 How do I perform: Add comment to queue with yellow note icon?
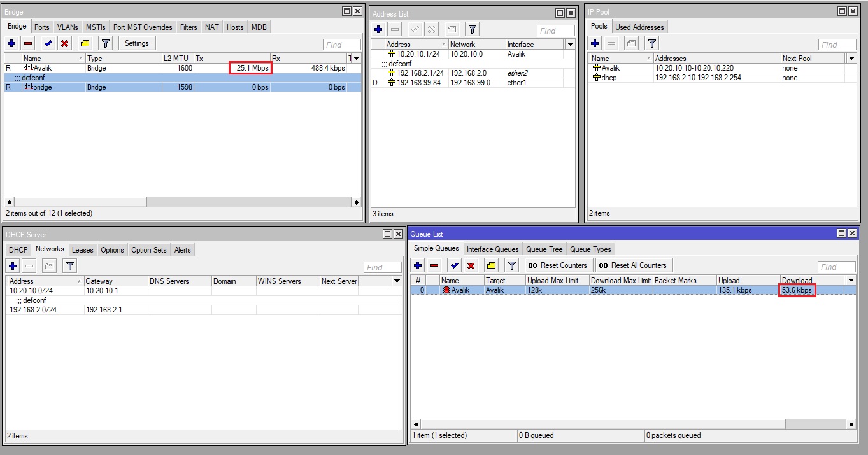(492, 265)
